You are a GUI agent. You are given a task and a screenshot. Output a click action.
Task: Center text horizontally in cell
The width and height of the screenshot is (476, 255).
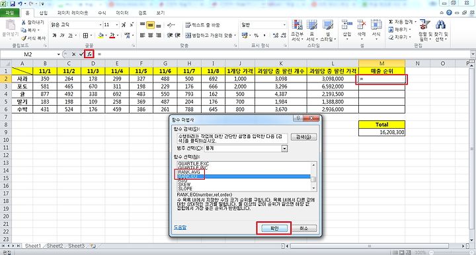coord(150,36)
